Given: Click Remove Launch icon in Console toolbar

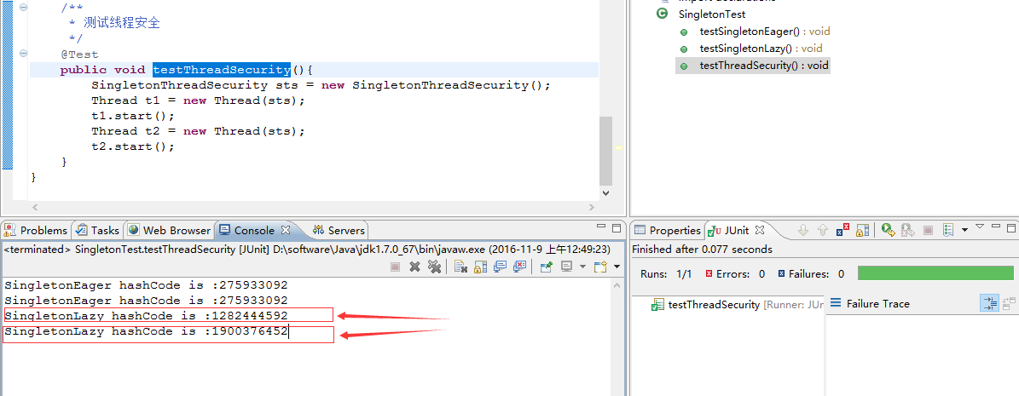Looking at the screenshot, I should (414, 267).
